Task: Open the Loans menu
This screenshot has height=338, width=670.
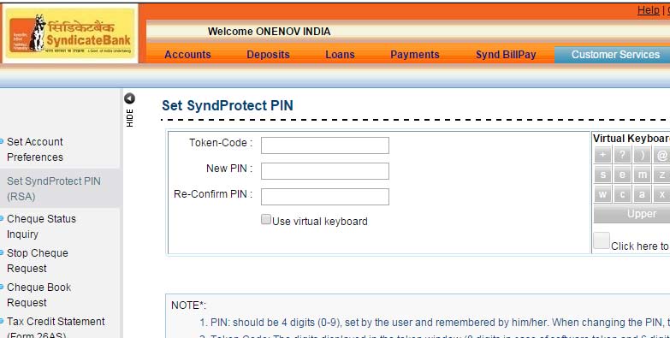Action: [x=340, y=55]
